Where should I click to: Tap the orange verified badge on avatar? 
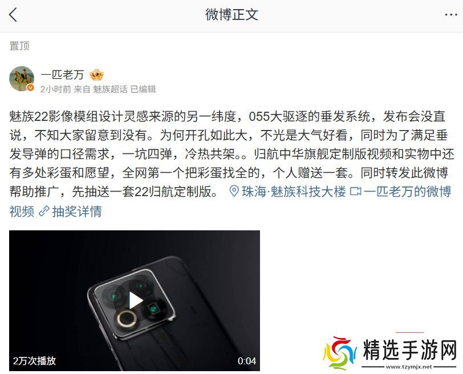[30, 88]
